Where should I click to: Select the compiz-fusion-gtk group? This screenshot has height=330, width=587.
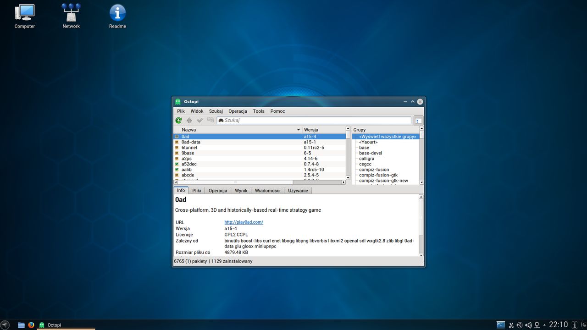[x=378, y=175]
